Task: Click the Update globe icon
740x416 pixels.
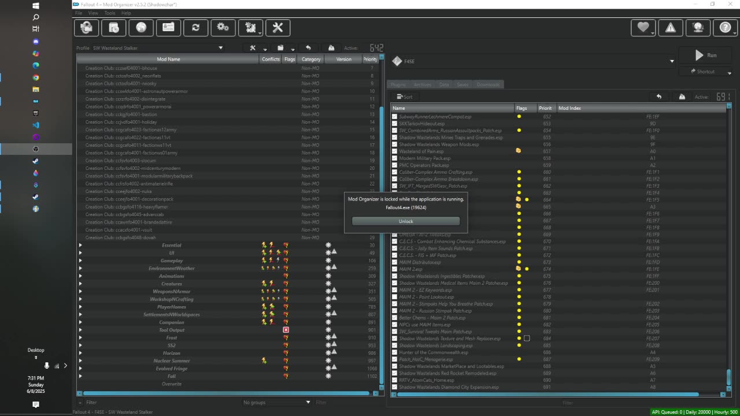Action: tap(698, 27)
